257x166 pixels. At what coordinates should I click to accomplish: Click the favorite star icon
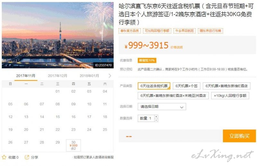tap(4, 157)
